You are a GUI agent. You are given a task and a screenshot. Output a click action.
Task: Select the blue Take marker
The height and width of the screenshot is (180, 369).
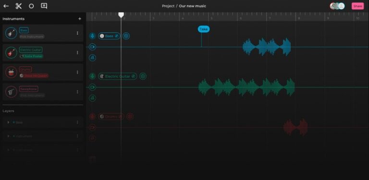click(x=204, y=29)
